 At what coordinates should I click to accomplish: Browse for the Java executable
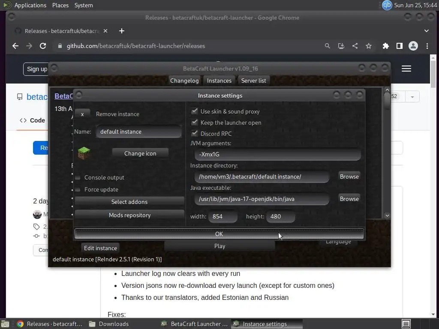click(349, 199)
